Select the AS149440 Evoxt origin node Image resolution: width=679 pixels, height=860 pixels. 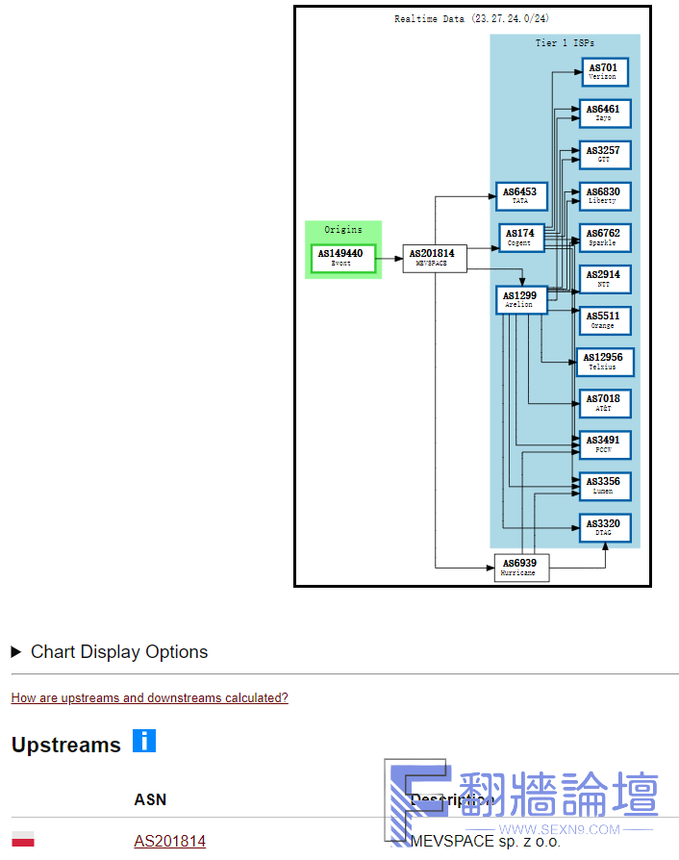click(343, 259)
